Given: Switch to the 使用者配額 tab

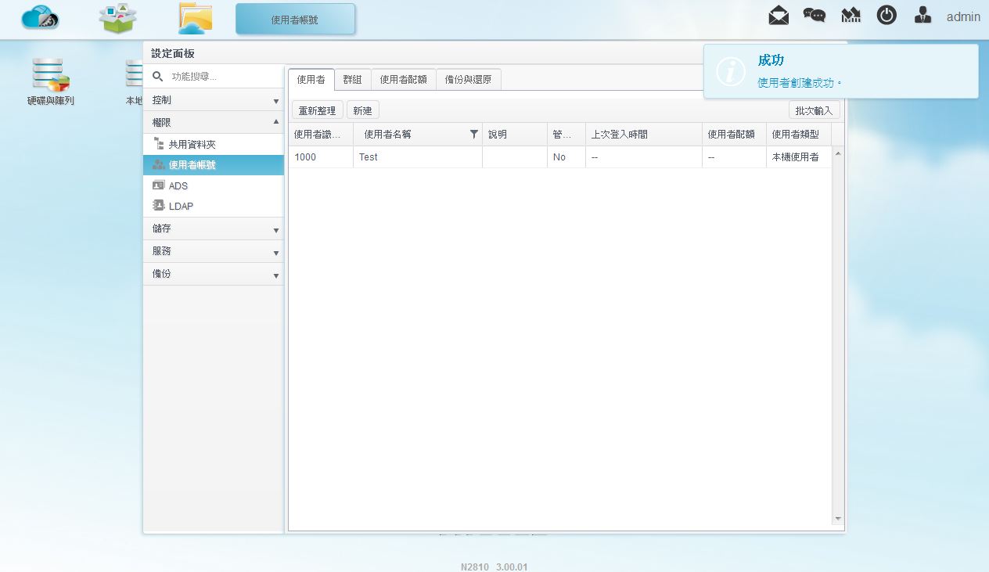Looking at the screenshot, I should click(x=404, y=79).
